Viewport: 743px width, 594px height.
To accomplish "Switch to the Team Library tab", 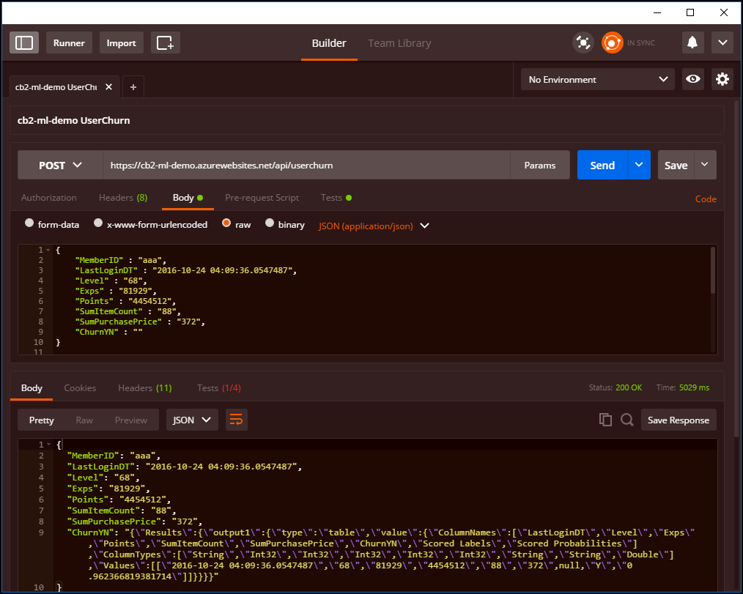I will [x=399, y=43].
